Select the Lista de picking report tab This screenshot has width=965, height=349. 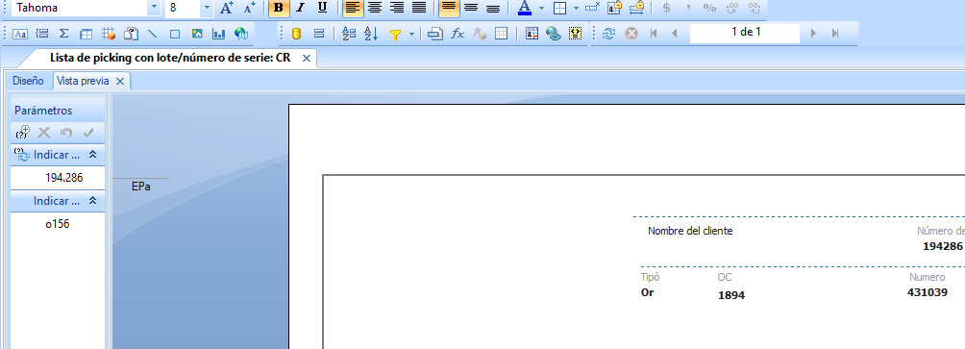coord(170,59)
